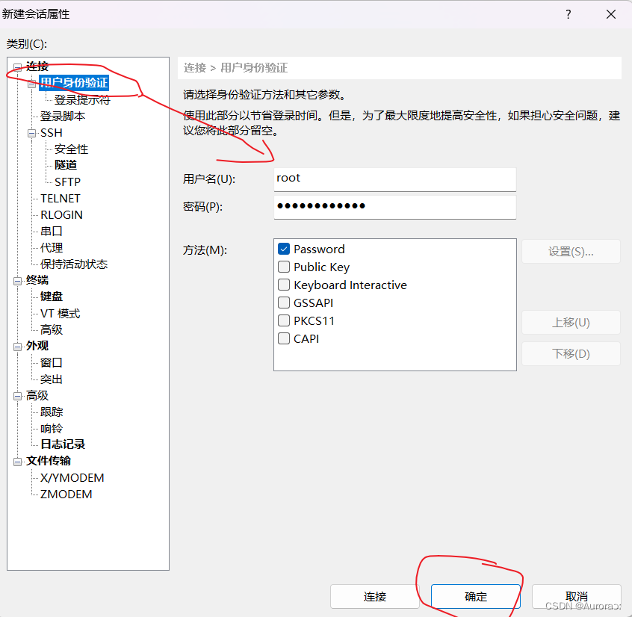Check Keyboard Interactive method
Viewport: 632px width, 617px height.
[284, 285]
